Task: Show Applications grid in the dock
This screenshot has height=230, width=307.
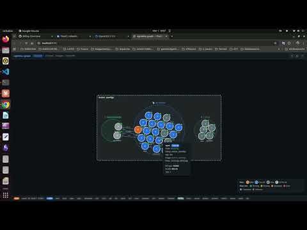Action: pos(6,195)
